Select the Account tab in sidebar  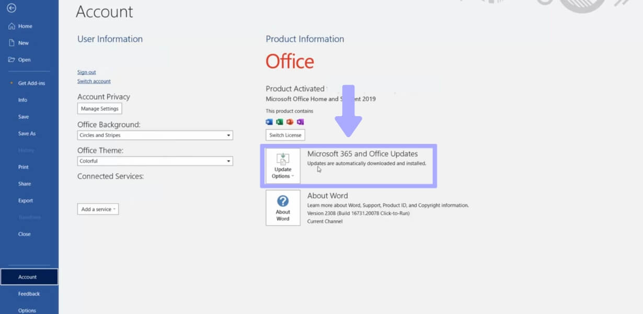click(29, 277)
